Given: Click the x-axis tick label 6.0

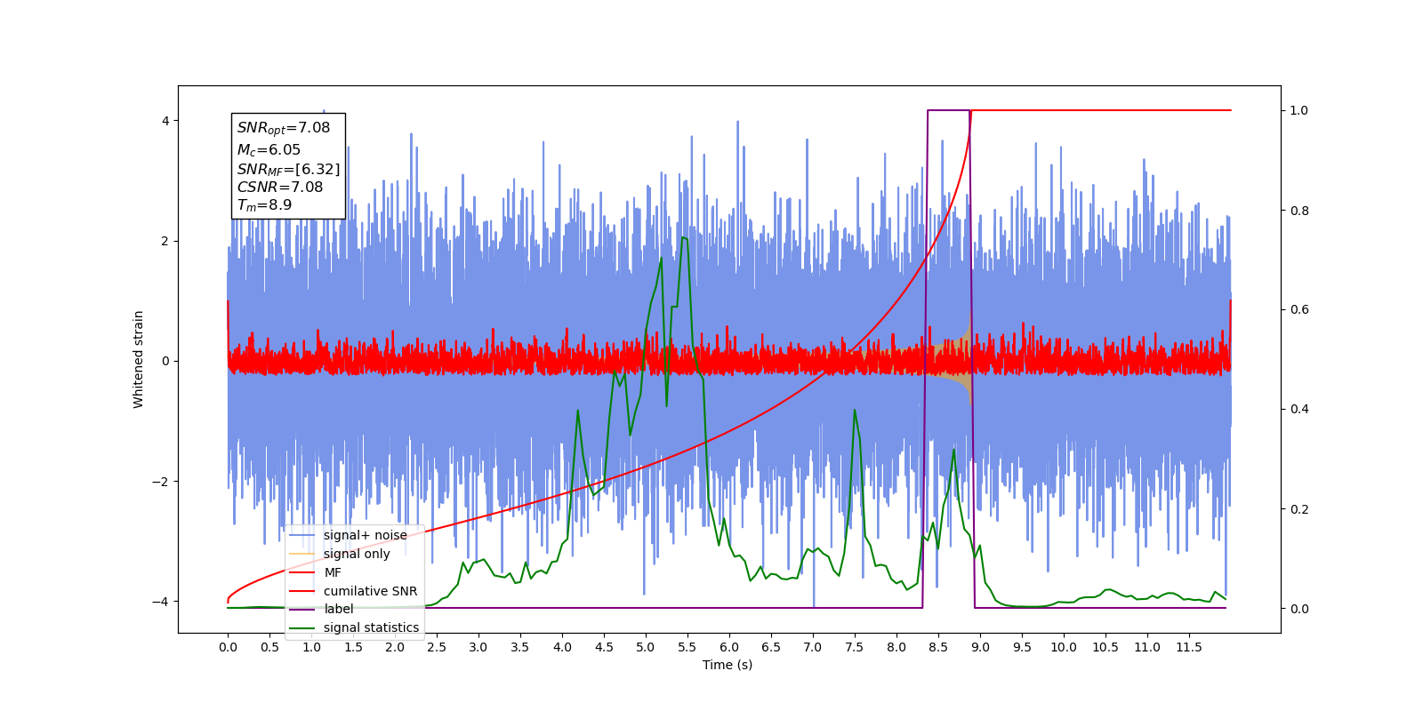Looking at the screenshot, I should [x=729, y=647].
